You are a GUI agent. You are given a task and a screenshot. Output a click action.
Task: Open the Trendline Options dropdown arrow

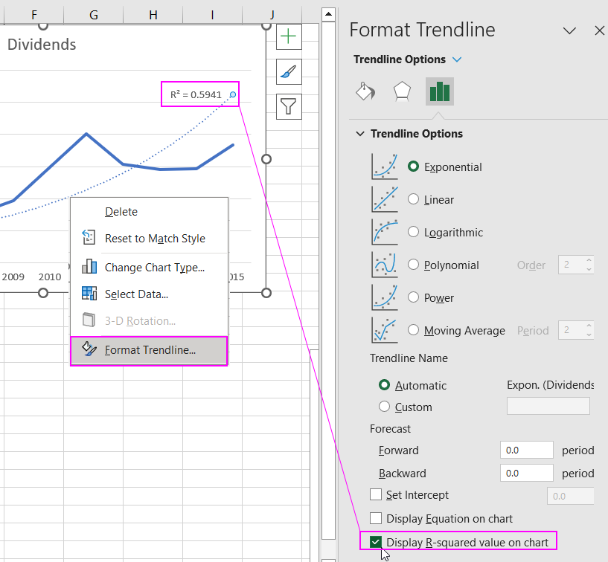(457, 59)
